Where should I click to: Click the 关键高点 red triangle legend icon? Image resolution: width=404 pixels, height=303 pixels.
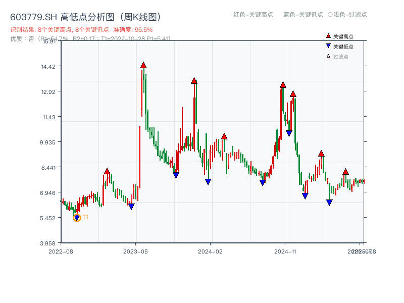pos(327,36)
